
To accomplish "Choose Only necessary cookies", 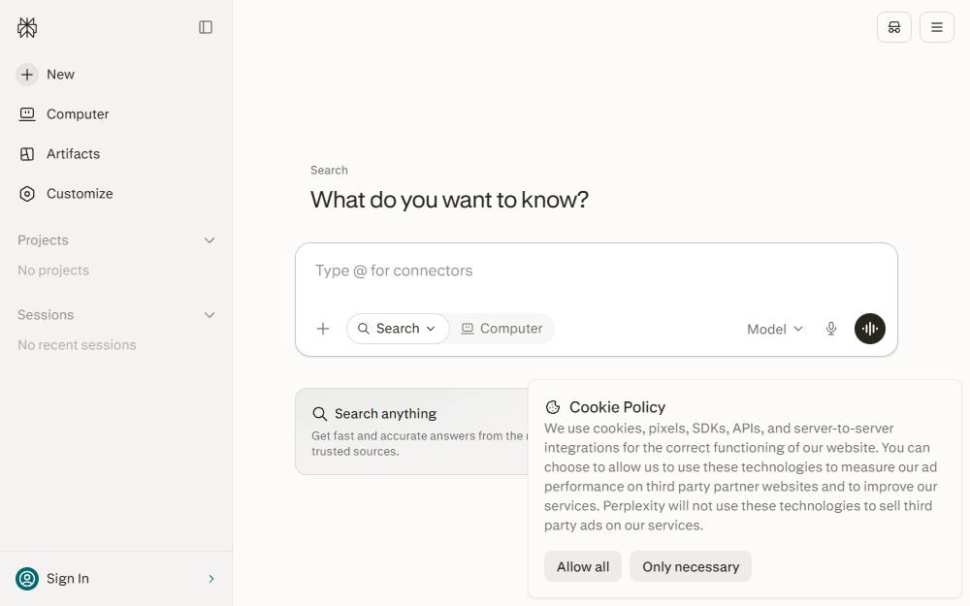I will 691,567.
